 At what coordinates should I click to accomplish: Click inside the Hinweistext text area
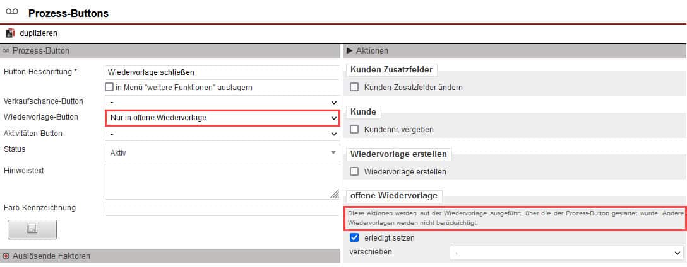tap(222, 182)
